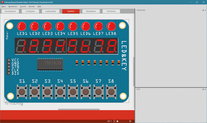Viewport: 207px width, 123px height.
Task: Open the Ansicht menu
Action: coord(23,6)
